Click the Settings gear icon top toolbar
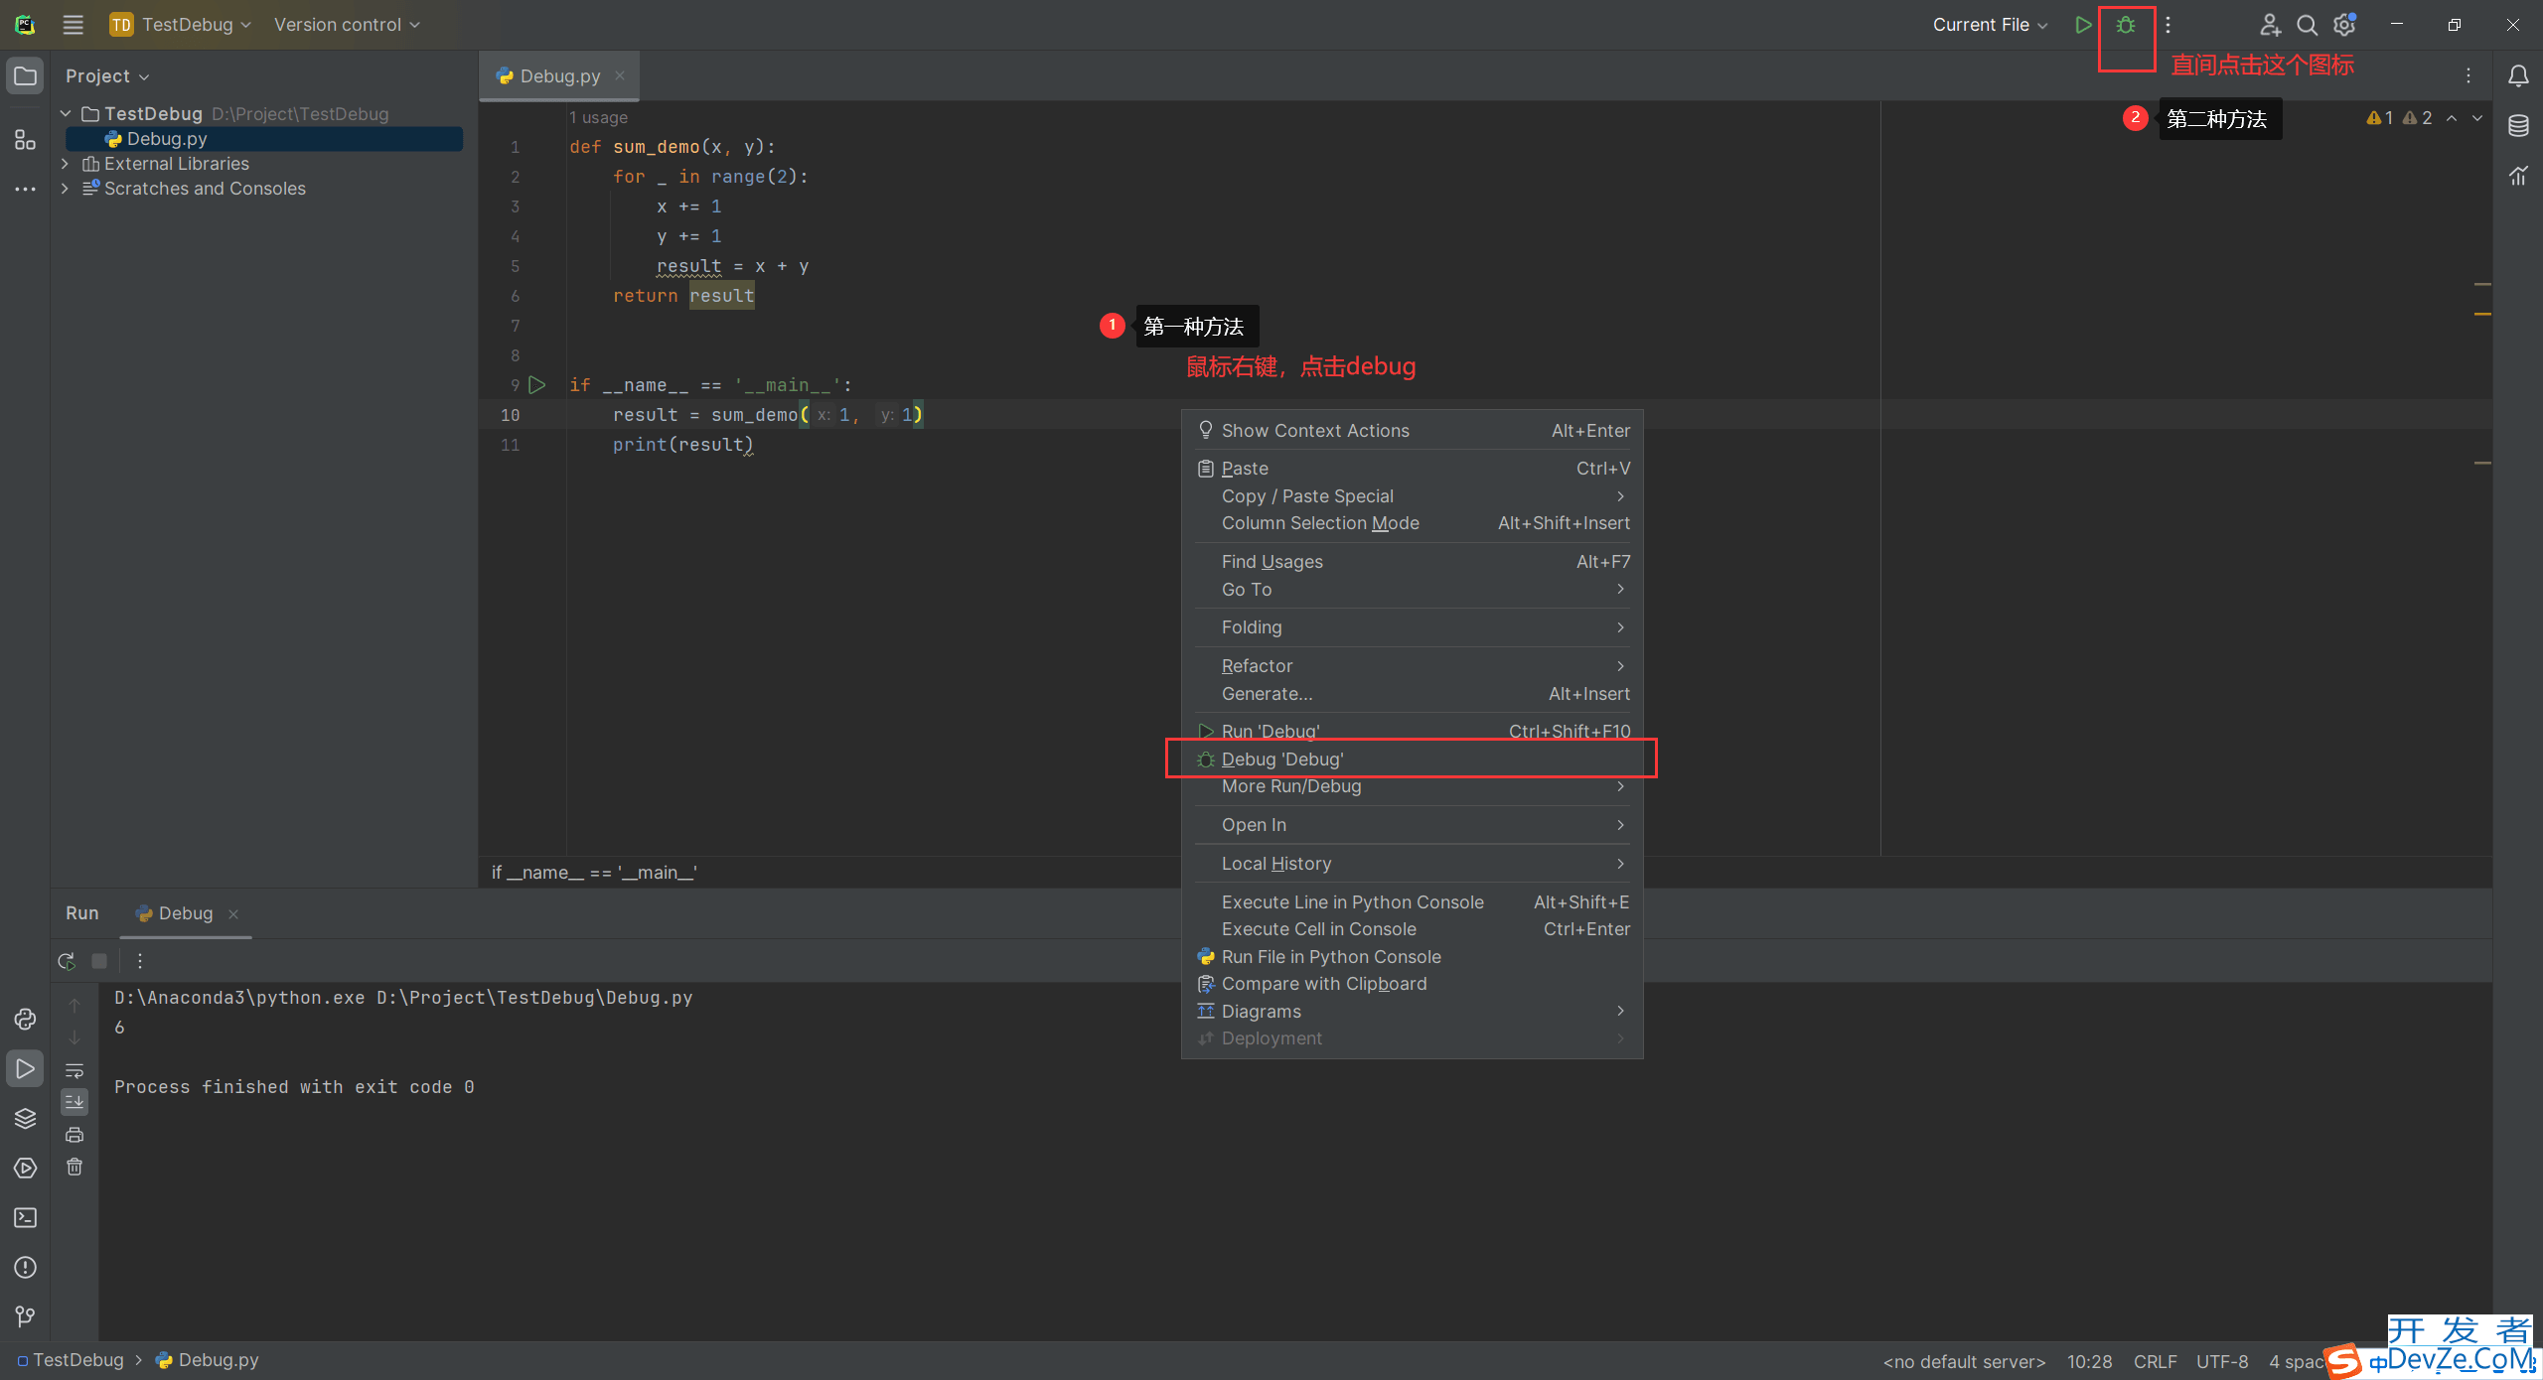Viewport: 2543px width, 1380px height. point(2342,24)
